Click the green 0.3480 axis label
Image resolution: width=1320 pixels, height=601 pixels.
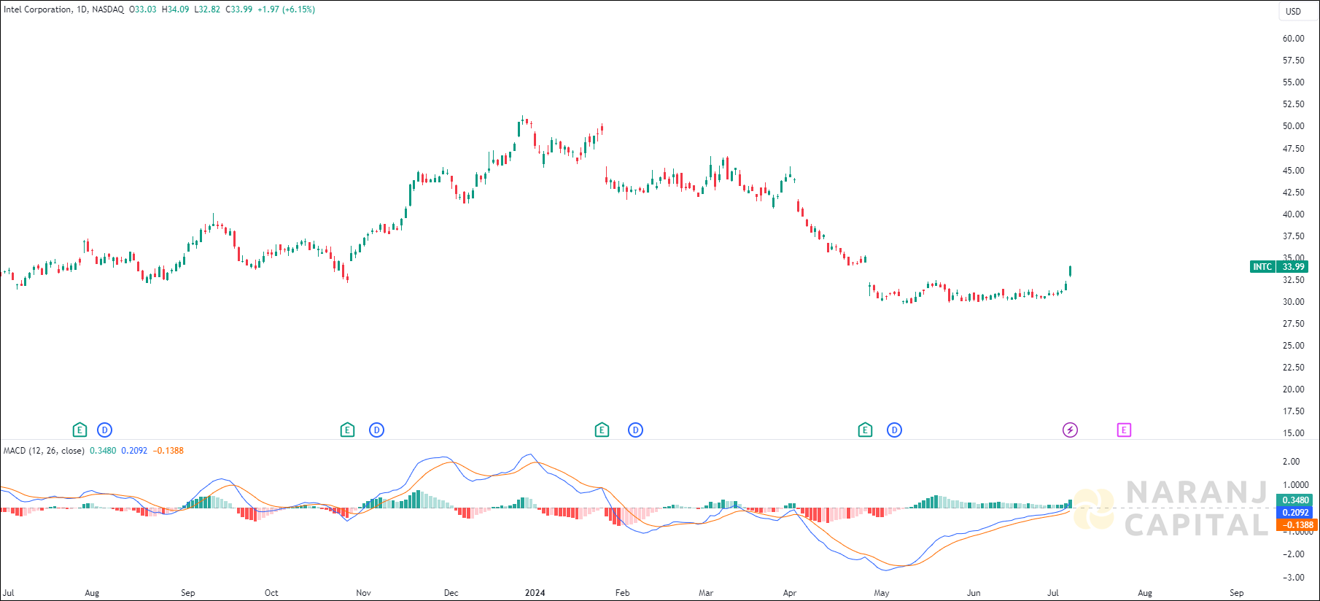click(1294, 500)
